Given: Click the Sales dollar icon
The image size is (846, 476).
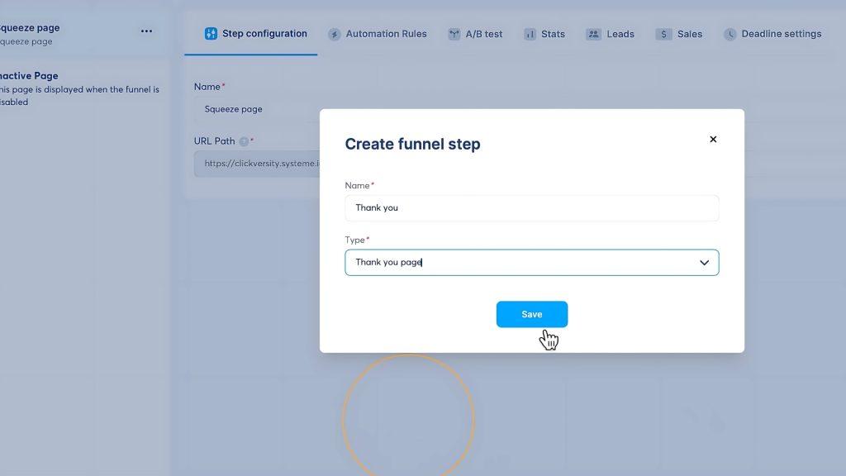Looking at the screenshot, I should click(x=663, y=35).
